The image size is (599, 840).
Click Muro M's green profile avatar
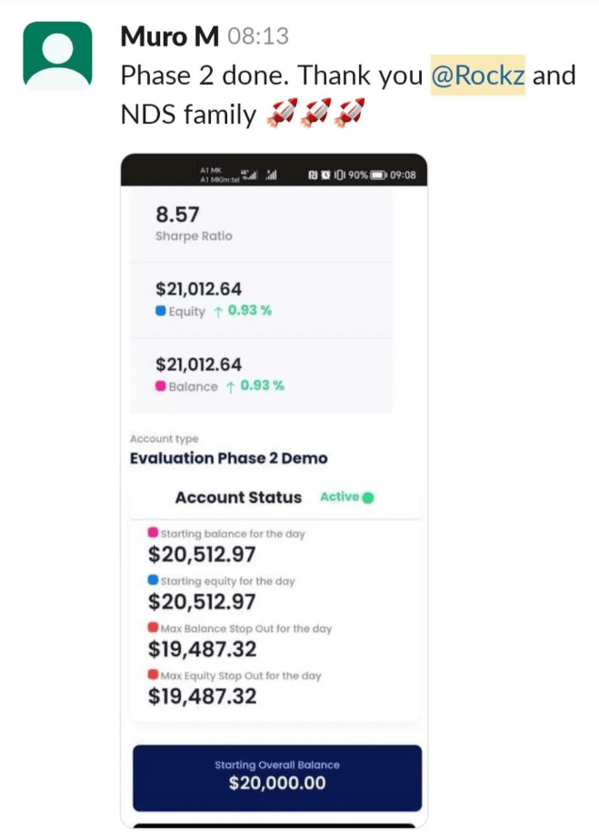coord(57,55)
